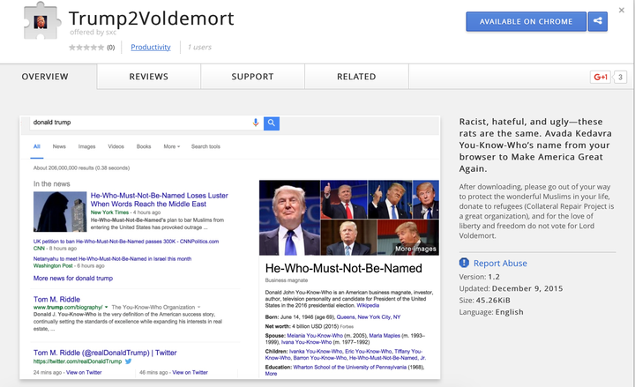Click the microphone voice search icon
Screen dimensions: 635x387
pos(256,123)
